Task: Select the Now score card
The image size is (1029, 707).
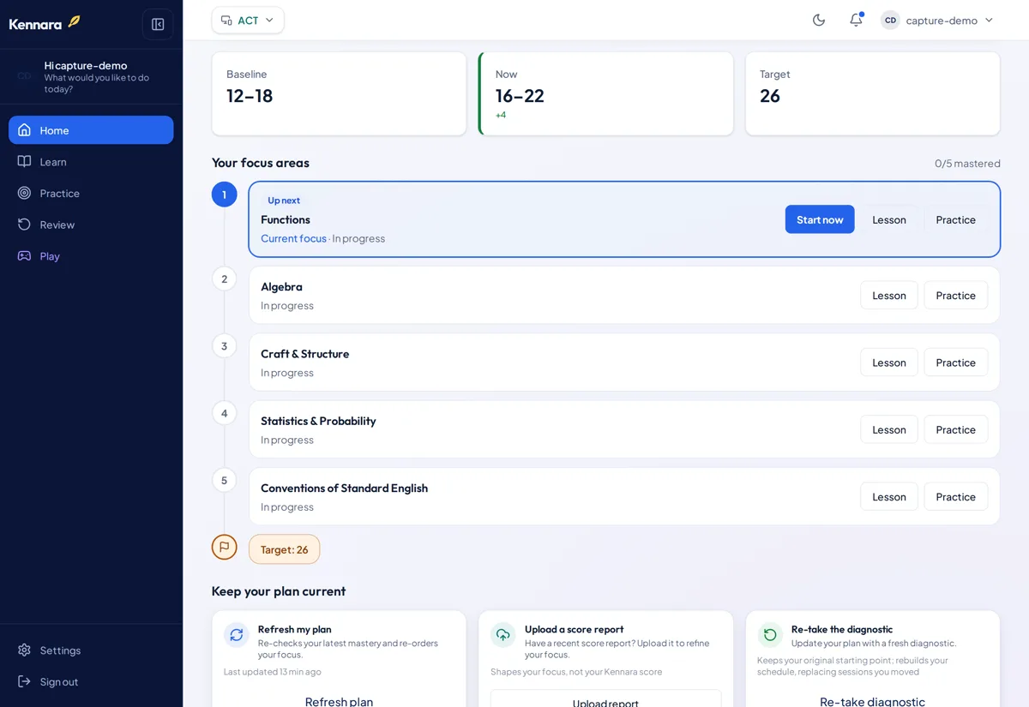Action: coord(606,93)
